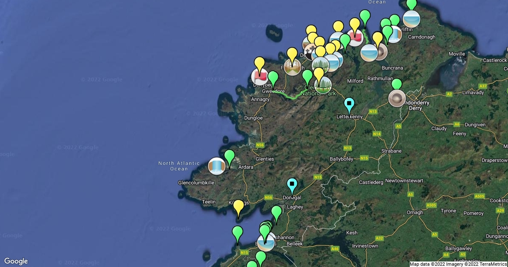Click the green pin above the Derry stone icon
This screenshot has width=508, height=267.
tap(397, 84)
